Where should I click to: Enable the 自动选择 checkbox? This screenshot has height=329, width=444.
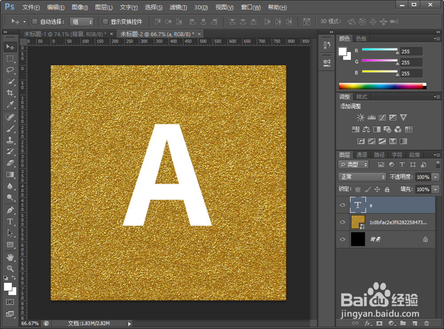tap(35, 21)
